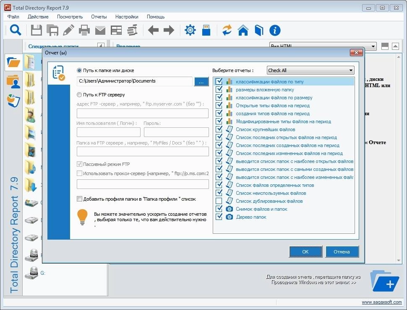Open the www.sagaxsoft.com link

tap(381, 302)
